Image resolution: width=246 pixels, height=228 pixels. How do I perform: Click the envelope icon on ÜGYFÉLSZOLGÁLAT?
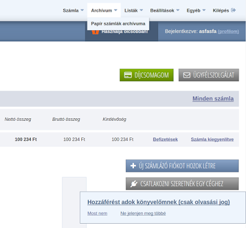(x=186, y=75)
